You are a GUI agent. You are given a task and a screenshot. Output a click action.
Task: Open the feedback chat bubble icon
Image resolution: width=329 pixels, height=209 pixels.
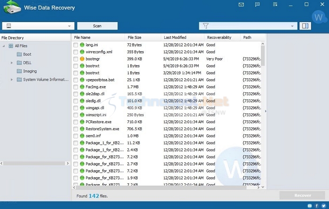pos(257,4)
